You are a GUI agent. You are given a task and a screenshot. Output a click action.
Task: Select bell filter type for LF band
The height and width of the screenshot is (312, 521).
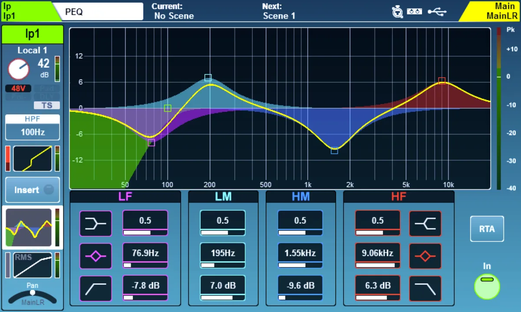96,256
